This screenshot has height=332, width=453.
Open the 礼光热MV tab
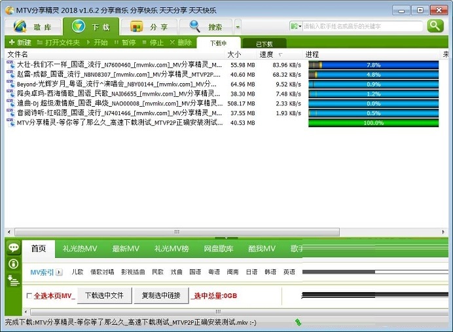coord(80,248)
